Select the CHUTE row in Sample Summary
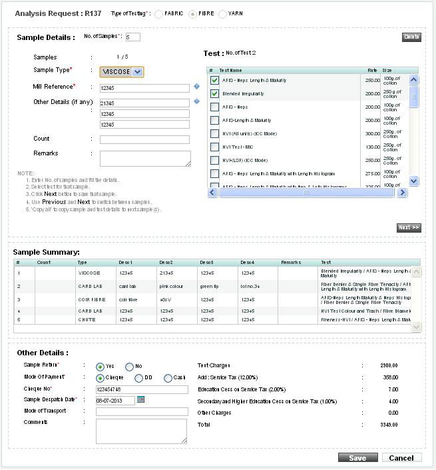 point(212,320)
